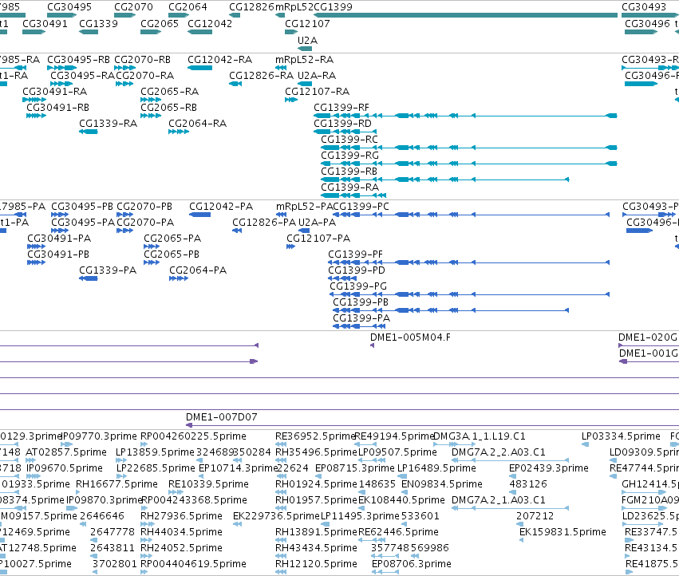Image resolution: width=679 pixels, height=576 pixels.
Task: Select transcript label CG2064-RA
Action: [x=197, y=124]
